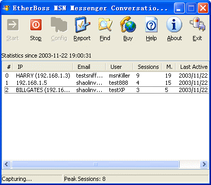Select the 192.168.1.5 test888 row
Screen dimensions: 211x185
tap(106, 83)
